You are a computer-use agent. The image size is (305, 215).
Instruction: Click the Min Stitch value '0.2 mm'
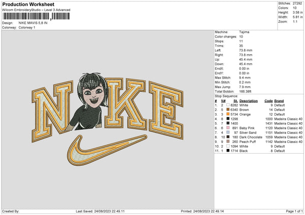245,82
